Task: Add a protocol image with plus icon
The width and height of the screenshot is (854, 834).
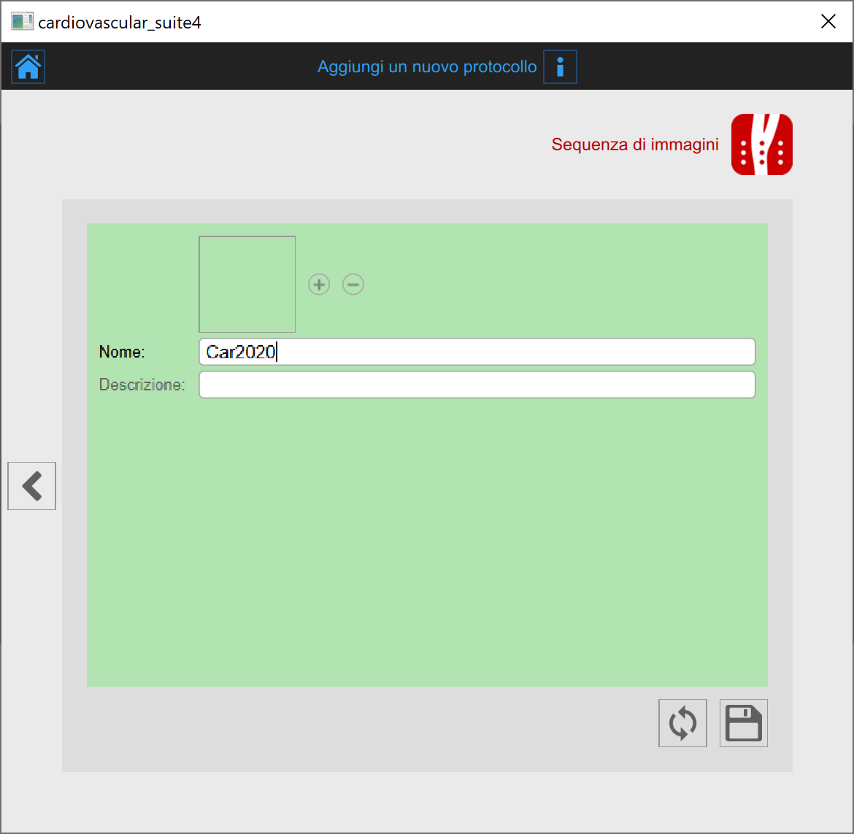Action: coord(319,284)
